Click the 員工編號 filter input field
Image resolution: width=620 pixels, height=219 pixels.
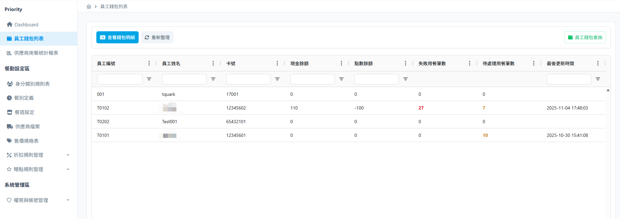[120, 79]
